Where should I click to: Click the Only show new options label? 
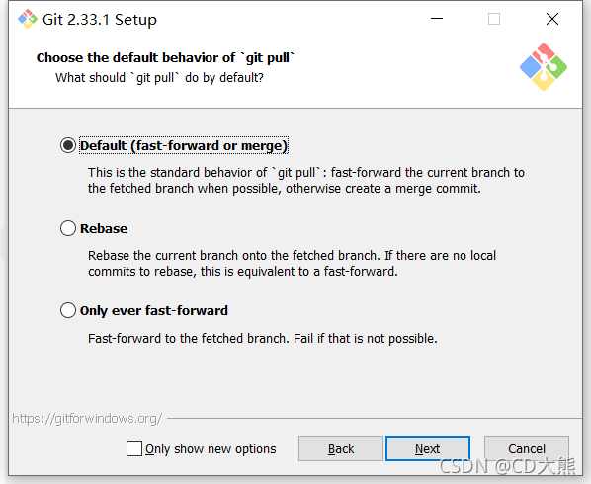point(211,449)
